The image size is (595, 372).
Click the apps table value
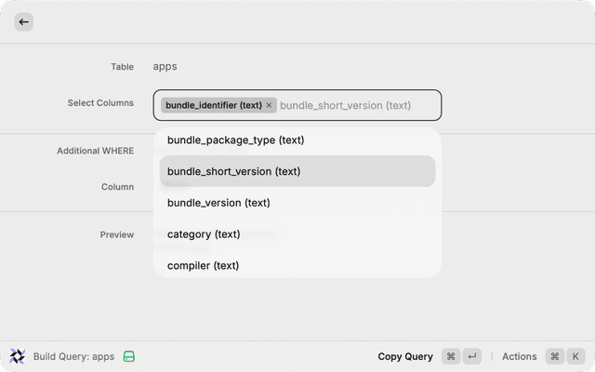pos(165,66)
